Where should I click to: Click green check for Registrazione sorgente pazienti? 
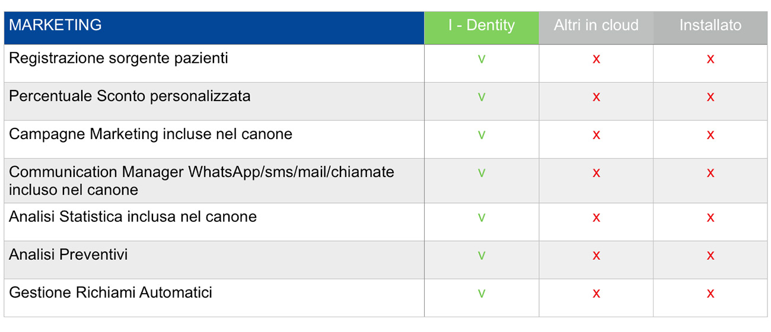coord(482,59)
